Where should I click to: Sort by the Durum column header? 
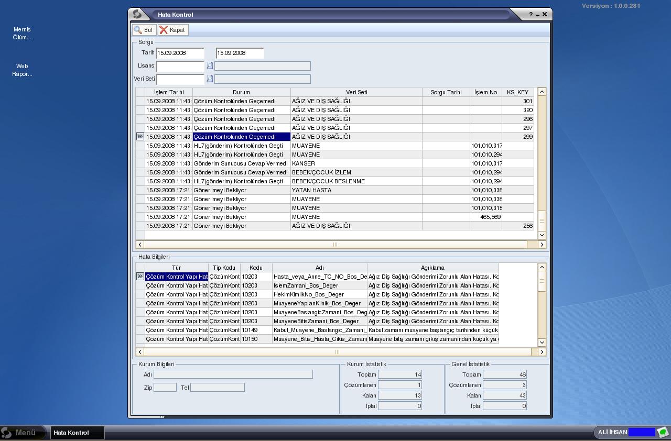click(x=241, y=92)
